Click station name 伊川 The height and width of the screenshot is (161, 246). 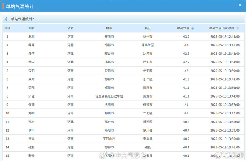coord(32,130)
